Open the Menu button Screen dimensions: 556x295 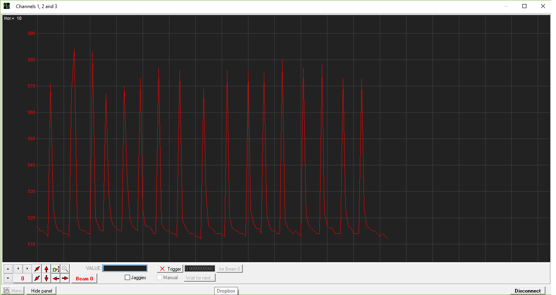[13, 291]
